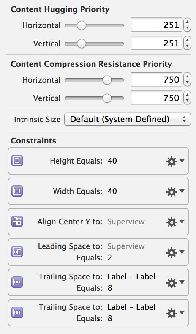This screenshot has width=196, height=334.
Task: Click the Compression Vertical 750 value field
Action: point(156,98)
